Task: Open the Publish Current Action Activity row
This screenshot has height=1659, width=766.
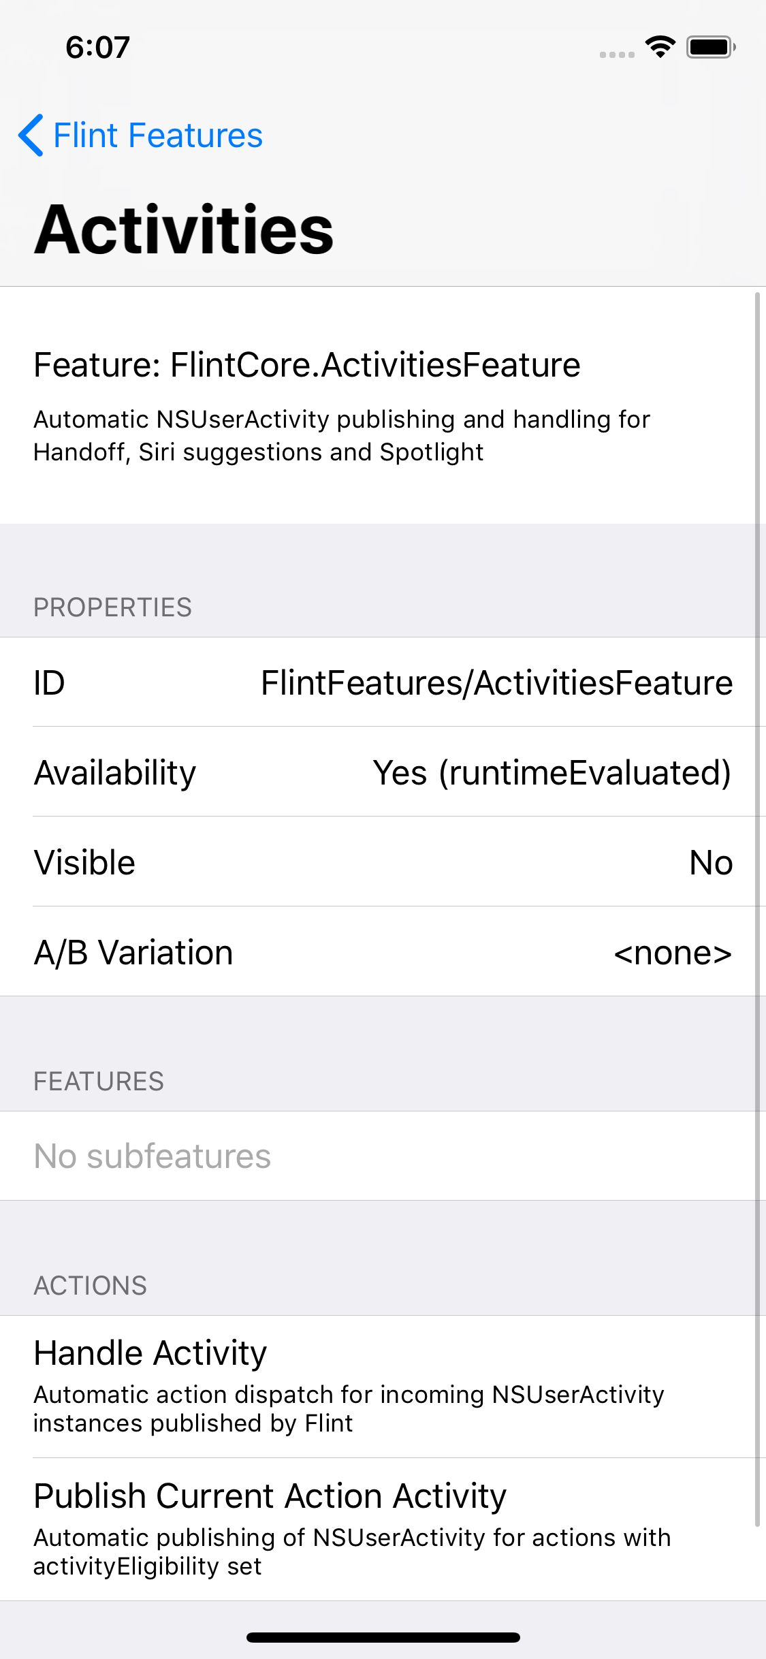Action: (383, 1529)
